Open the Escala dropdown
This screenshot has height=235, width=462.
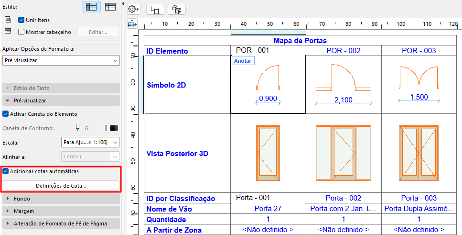coord(90,142)
